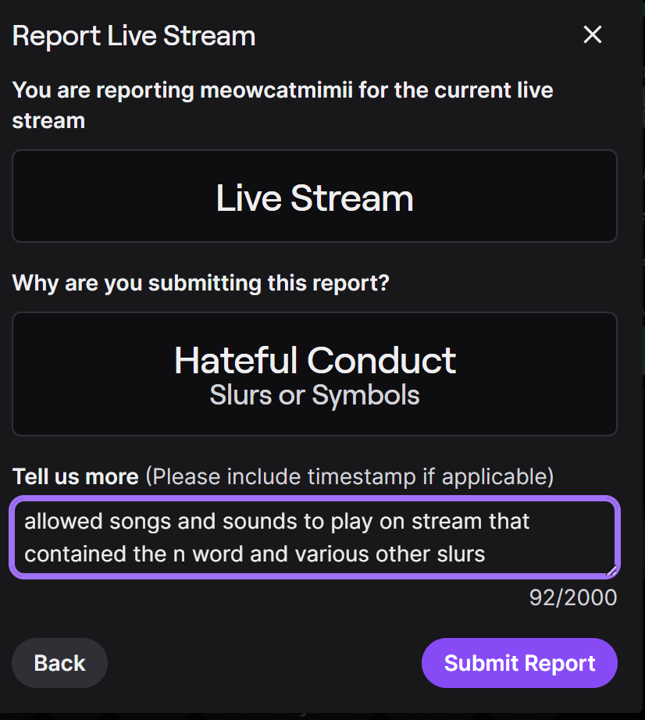Click the 92/2000 character counter
This screenshot has width=645, height=720.
[572, 597]
